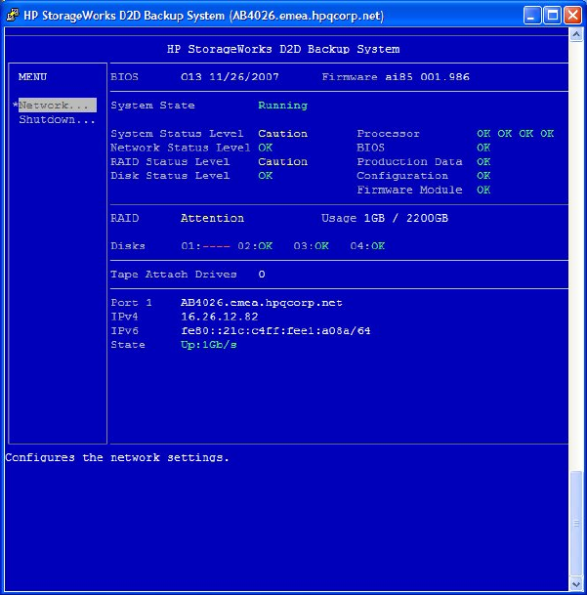Viewport: 587px width, 595px height.
Task: Click the 'OK' value beside Disk Status Level
Action: [x=266, y=176]
